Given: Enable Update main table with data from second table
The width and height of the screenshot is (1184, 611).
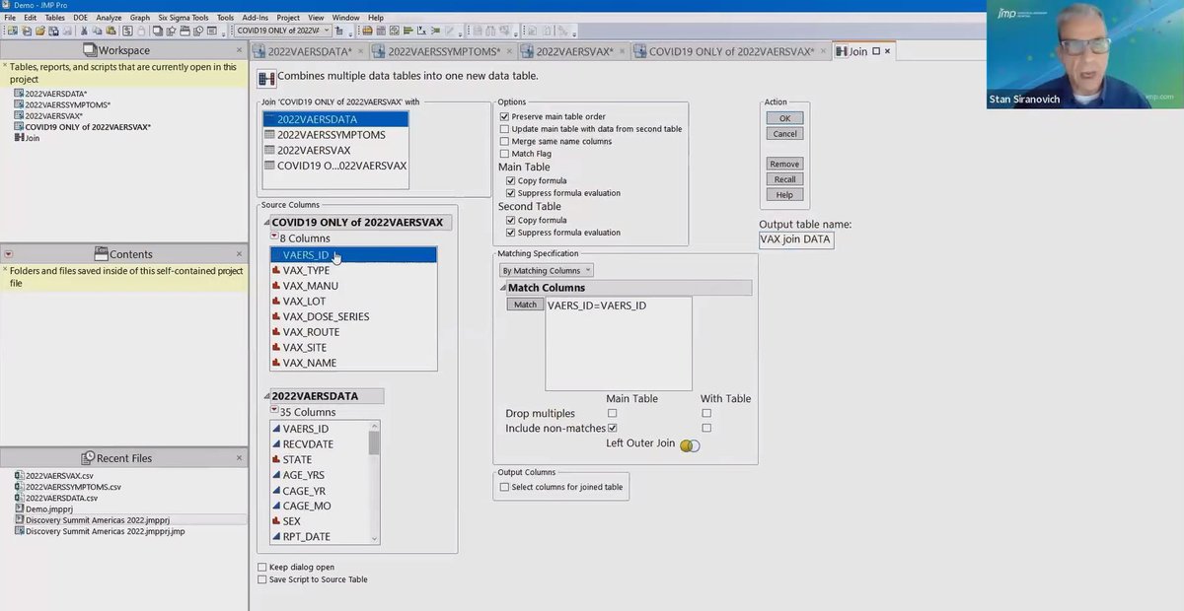Looking at the screenshot, I should [x=505, y=129].
